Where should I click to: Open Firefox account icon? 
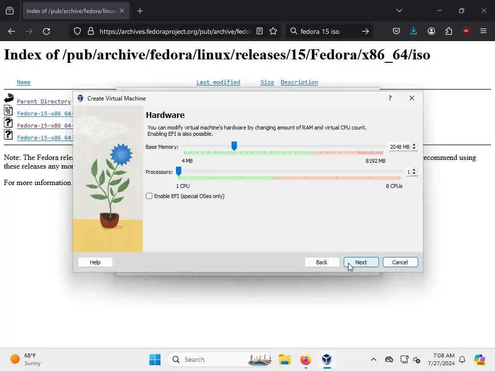tap(431, 31)
